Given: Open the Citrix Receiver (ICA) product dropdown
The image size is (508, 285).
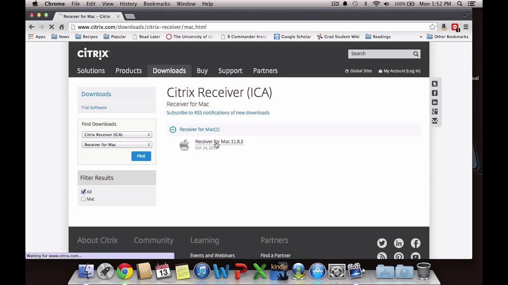Looking at the screenshot, I should point(117,135).
